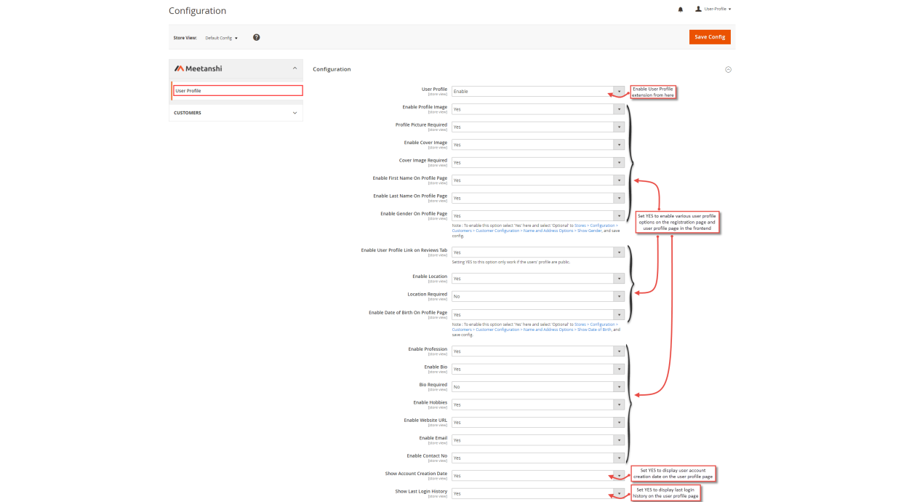Open the Show Last Login History dropdown

538,493
